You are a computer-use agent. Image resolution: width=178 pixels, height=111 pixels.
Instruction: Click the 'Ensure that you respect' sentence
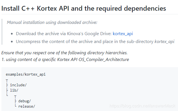tap(65, 53)
